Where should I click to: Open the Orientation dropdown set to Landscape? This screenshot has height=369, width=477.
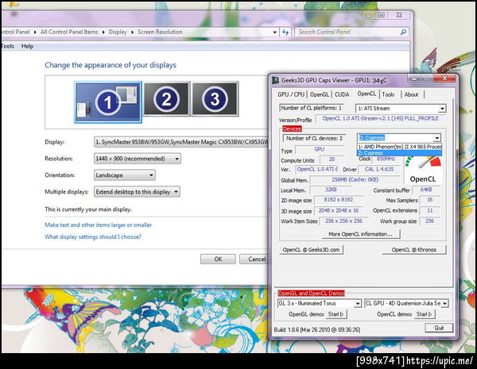(125, 175)
